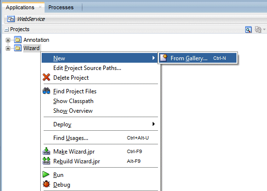Click the green Run arrow icon
This screenshot has height=191, width=267.
click(46, 174)
